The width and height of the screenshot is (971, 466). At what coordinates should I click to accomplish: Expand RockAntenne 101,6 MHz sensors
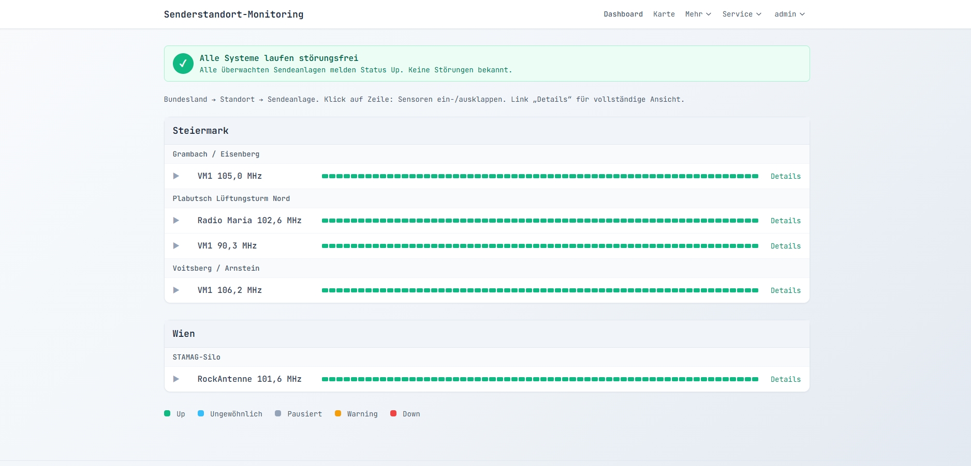(x=176, y=379)
